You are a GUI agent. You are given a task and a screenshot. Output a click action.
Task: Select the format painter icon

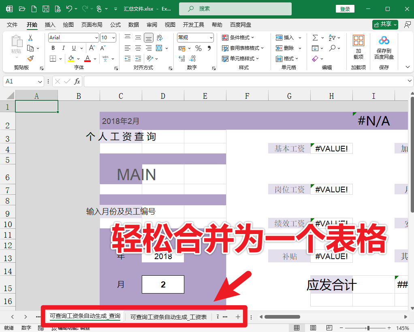click(30, 58)
